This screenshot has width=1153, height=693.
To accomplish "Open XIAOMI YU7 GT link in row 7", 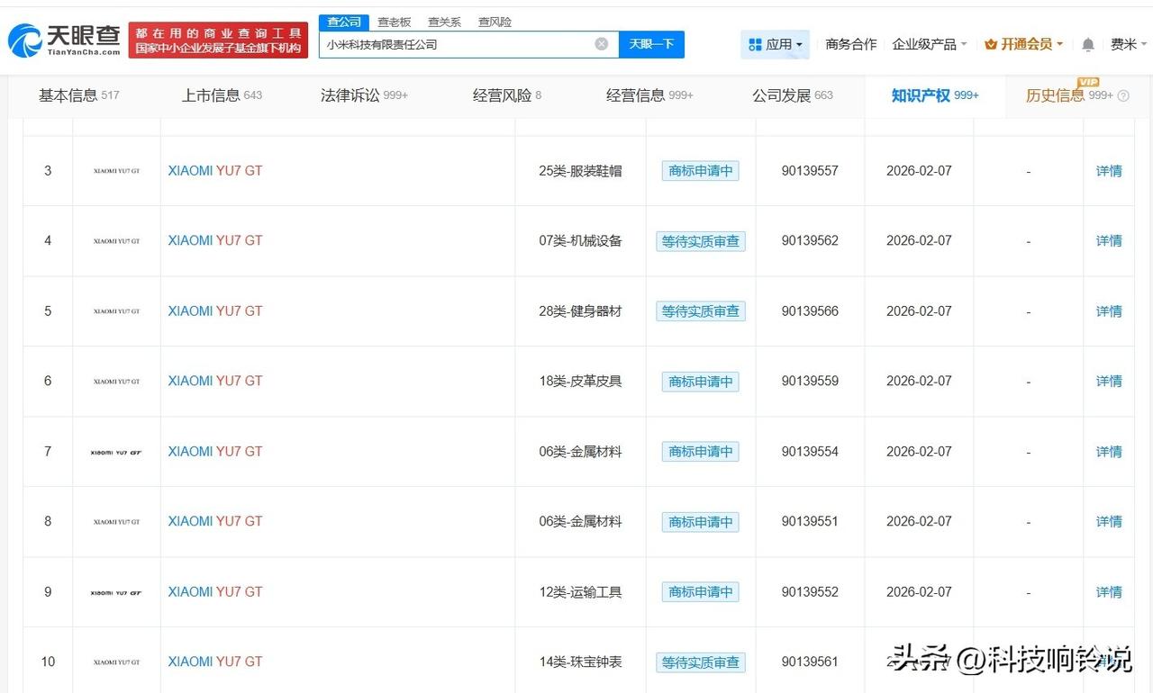I will 215,452.
